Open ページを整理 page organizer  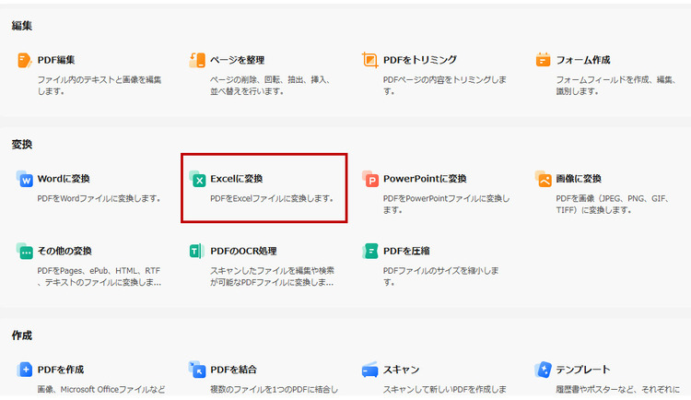pos(237,60)
